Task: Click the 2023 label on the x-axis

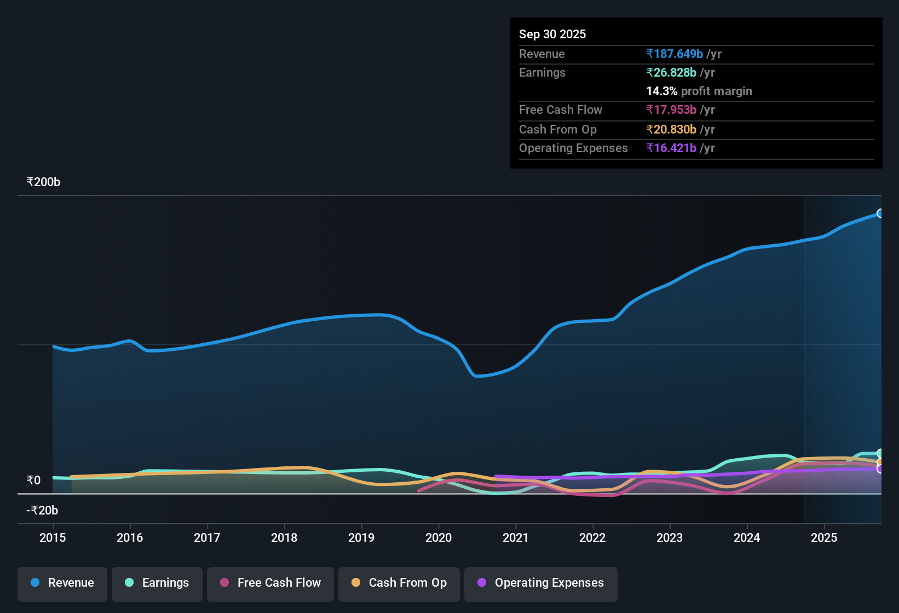Action: tap(670, 538)
